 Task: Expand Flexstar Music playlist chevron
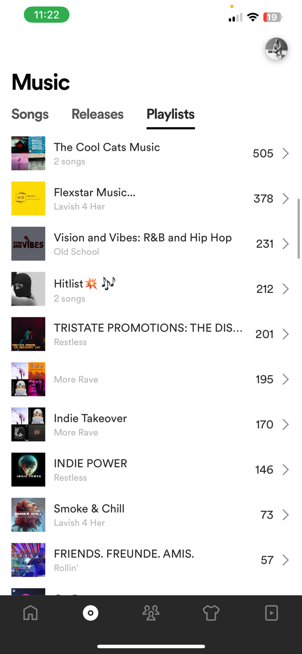[286, 199]
